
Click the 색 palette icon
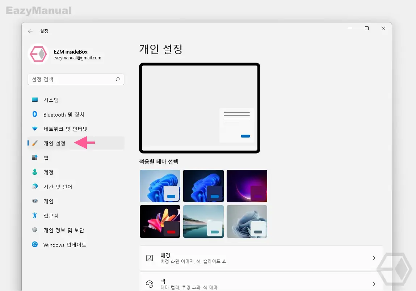[x=150, y=284]
